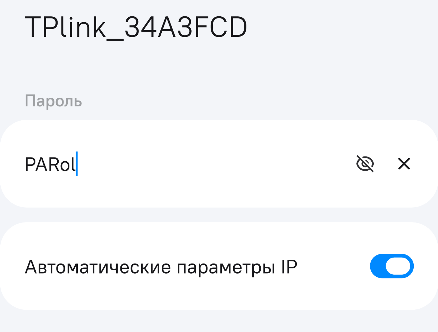Image resolution: width=438 pixels, height=332 pixels.
Task: Clear the password with the X icon
Action: (x=404, y=164)
